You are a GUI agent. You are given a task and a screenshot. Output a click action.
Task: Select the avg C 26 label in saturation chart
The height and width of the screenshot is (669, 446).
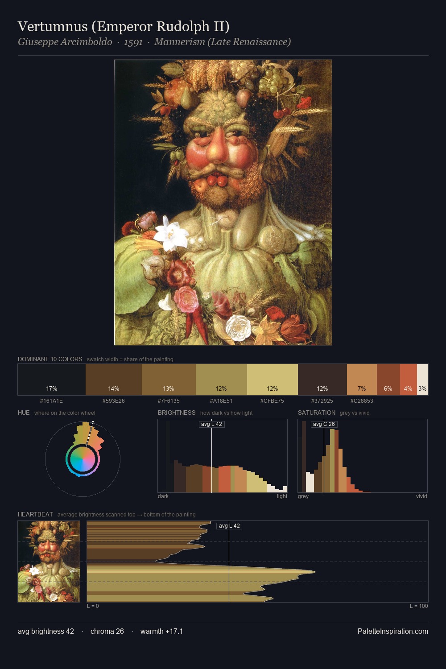tap(324, 424)
